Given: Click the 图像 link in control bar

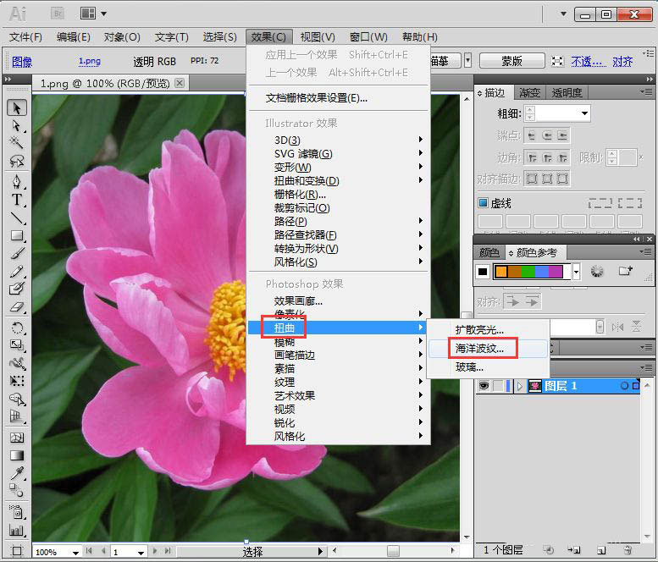Looking at the screenshot, I should point(22,62).
